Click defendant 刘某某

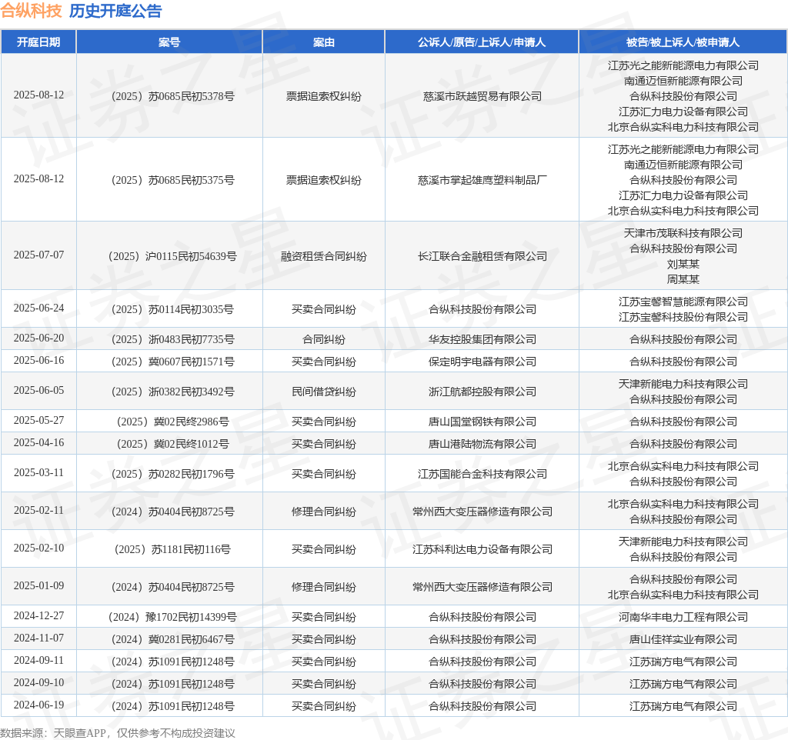tap(683, 264)
